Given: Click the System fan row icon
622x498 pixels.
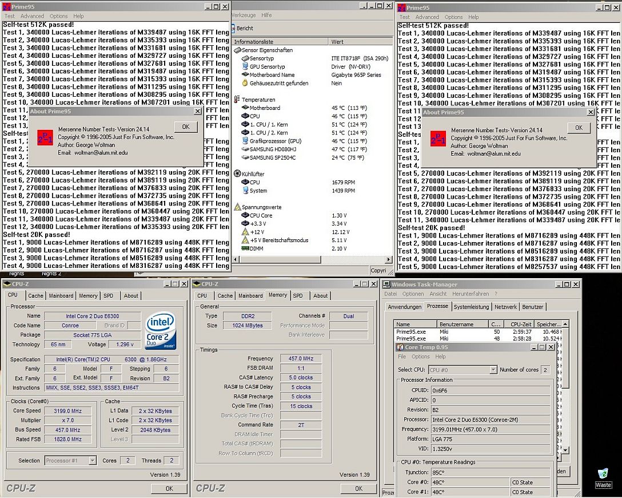Looking at the screenshot, I should pyautogui.click(x=245, y=191).
